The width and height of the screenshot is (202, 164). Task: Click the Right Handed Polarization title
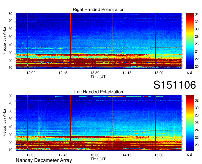click(99, 10)
